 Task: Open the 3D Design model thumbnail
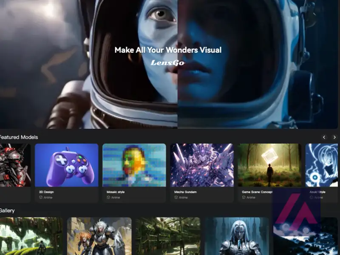pos(67,165)
